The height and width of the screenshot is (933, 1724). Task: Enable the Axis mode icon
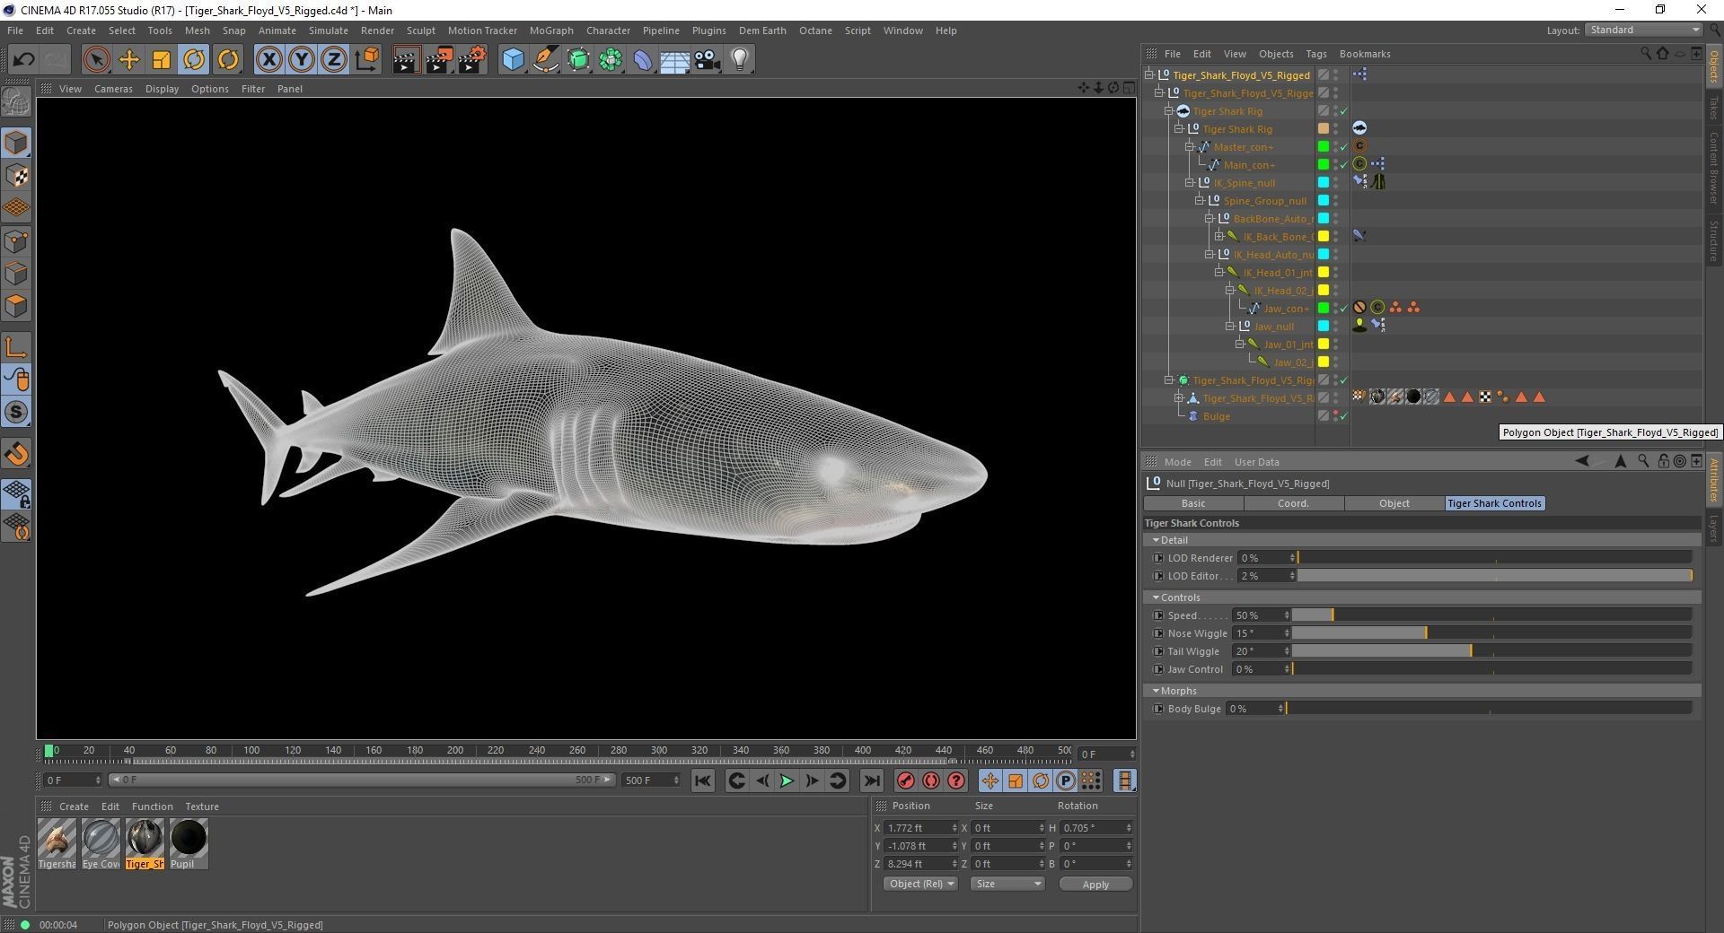click(x=16, y=347)
